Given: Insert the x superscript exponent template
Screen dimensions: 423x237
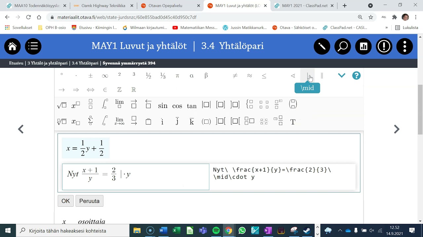Looking at the screenshot, I should pyautogui.click(x=76, y=105).
